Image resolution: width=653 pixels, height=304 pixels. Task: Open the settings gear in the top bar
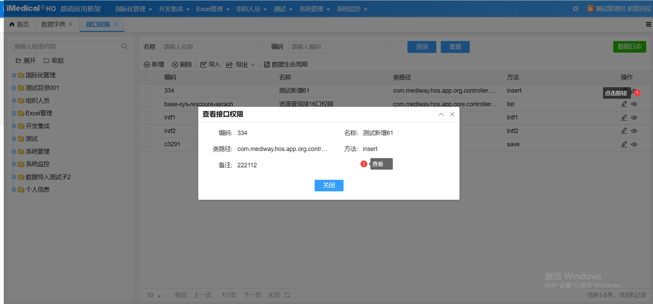coord(575,9)
